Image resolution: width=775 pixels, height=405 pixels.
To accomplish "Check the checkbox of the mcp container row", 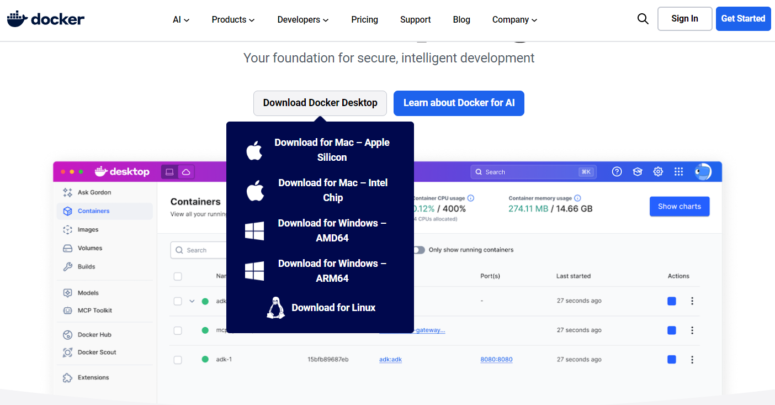I will [178, 330].
